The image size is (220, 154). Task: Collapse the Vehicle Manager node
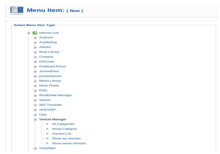(35, 120)
